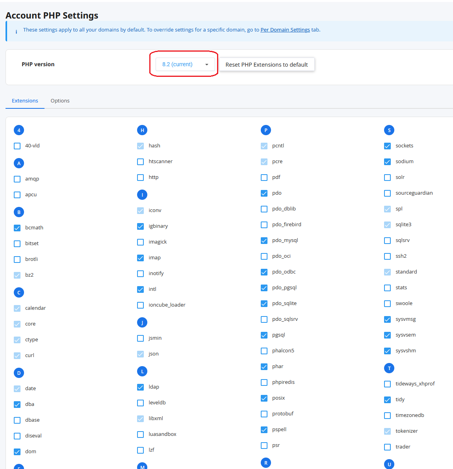The height and width of the screenshot is (469, 453).
Task: Uncheck the bcmath extension
Action: coord(17,228)
